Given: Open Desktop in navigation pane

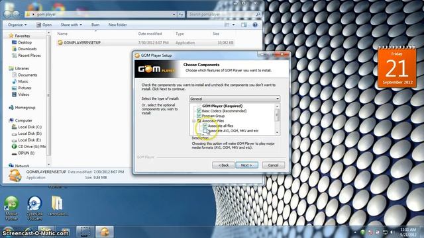Looking at the screenshot, I should [x=25, y=42].
